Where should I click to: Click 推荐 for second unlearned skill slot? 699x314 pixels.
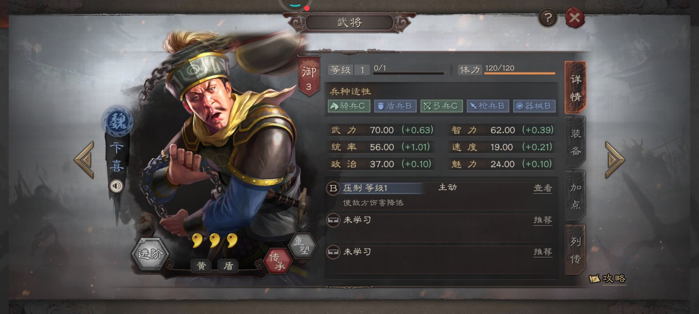coord(543,251)
